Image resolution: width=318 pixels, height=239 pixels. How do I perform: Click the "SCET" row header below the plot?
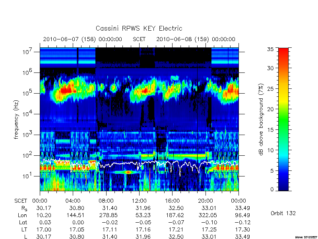pos(21,201)
